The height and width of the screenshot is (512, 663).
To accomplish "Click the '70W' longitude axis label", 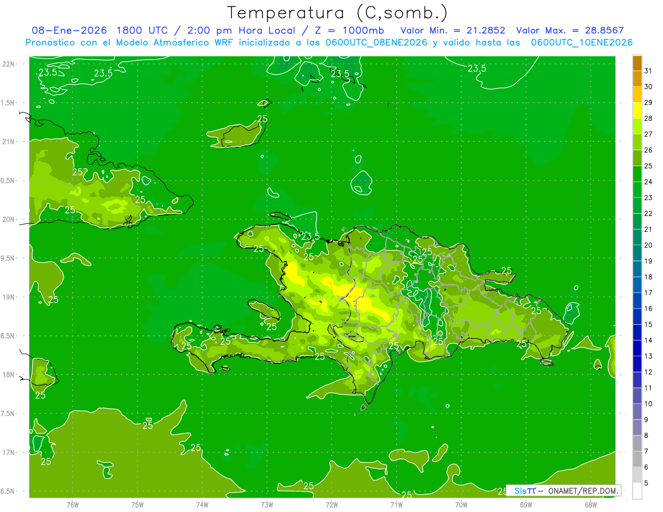I will click(x=461, y=504).
